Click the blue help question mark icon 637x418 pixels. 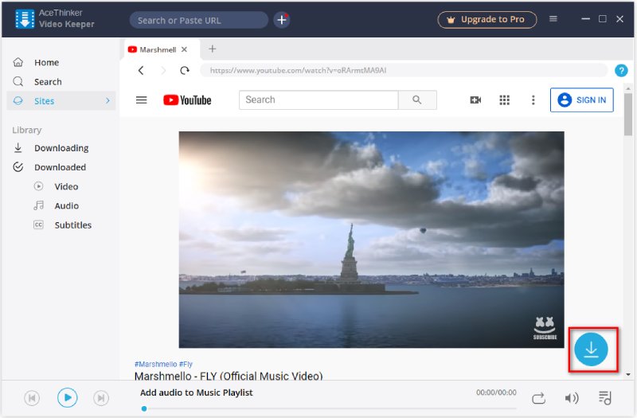621,71
